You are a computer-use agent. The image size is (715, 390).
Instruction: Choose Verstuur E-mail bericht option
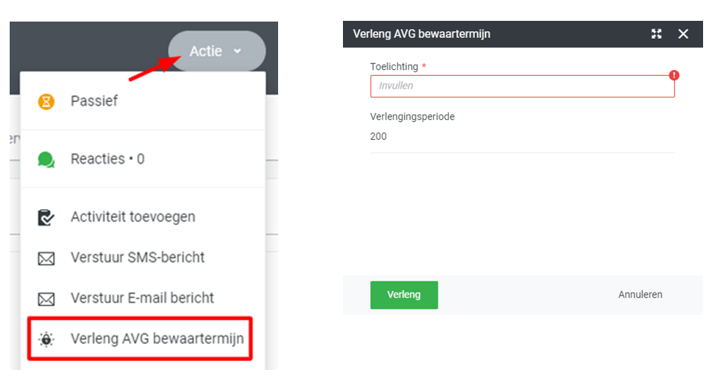click(x=142, y=298)
